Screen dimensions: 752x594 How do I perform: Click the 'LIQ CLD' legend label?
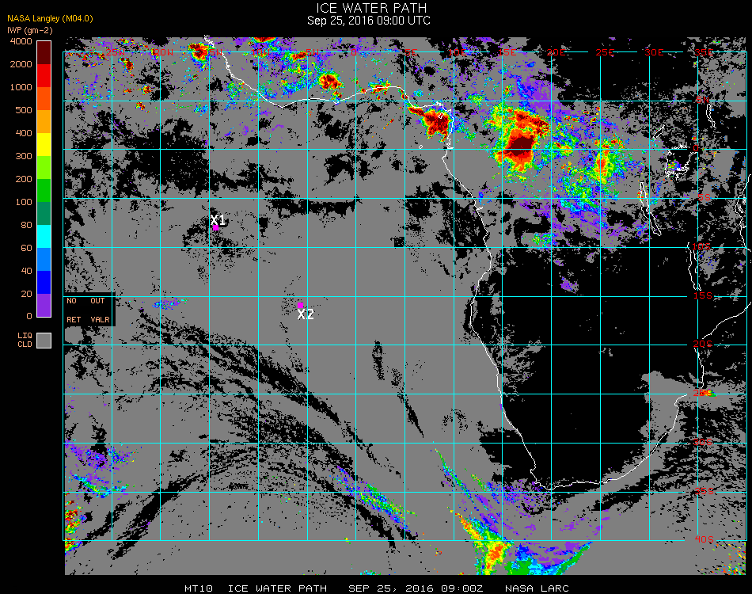pyautogui.click(x=25, y=341)
